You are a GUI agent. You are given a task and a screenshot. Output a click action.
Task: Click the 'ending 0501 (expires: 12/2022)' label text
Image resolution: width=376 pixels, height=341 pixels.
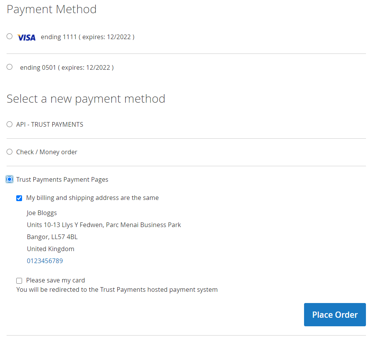click(67, 67)
